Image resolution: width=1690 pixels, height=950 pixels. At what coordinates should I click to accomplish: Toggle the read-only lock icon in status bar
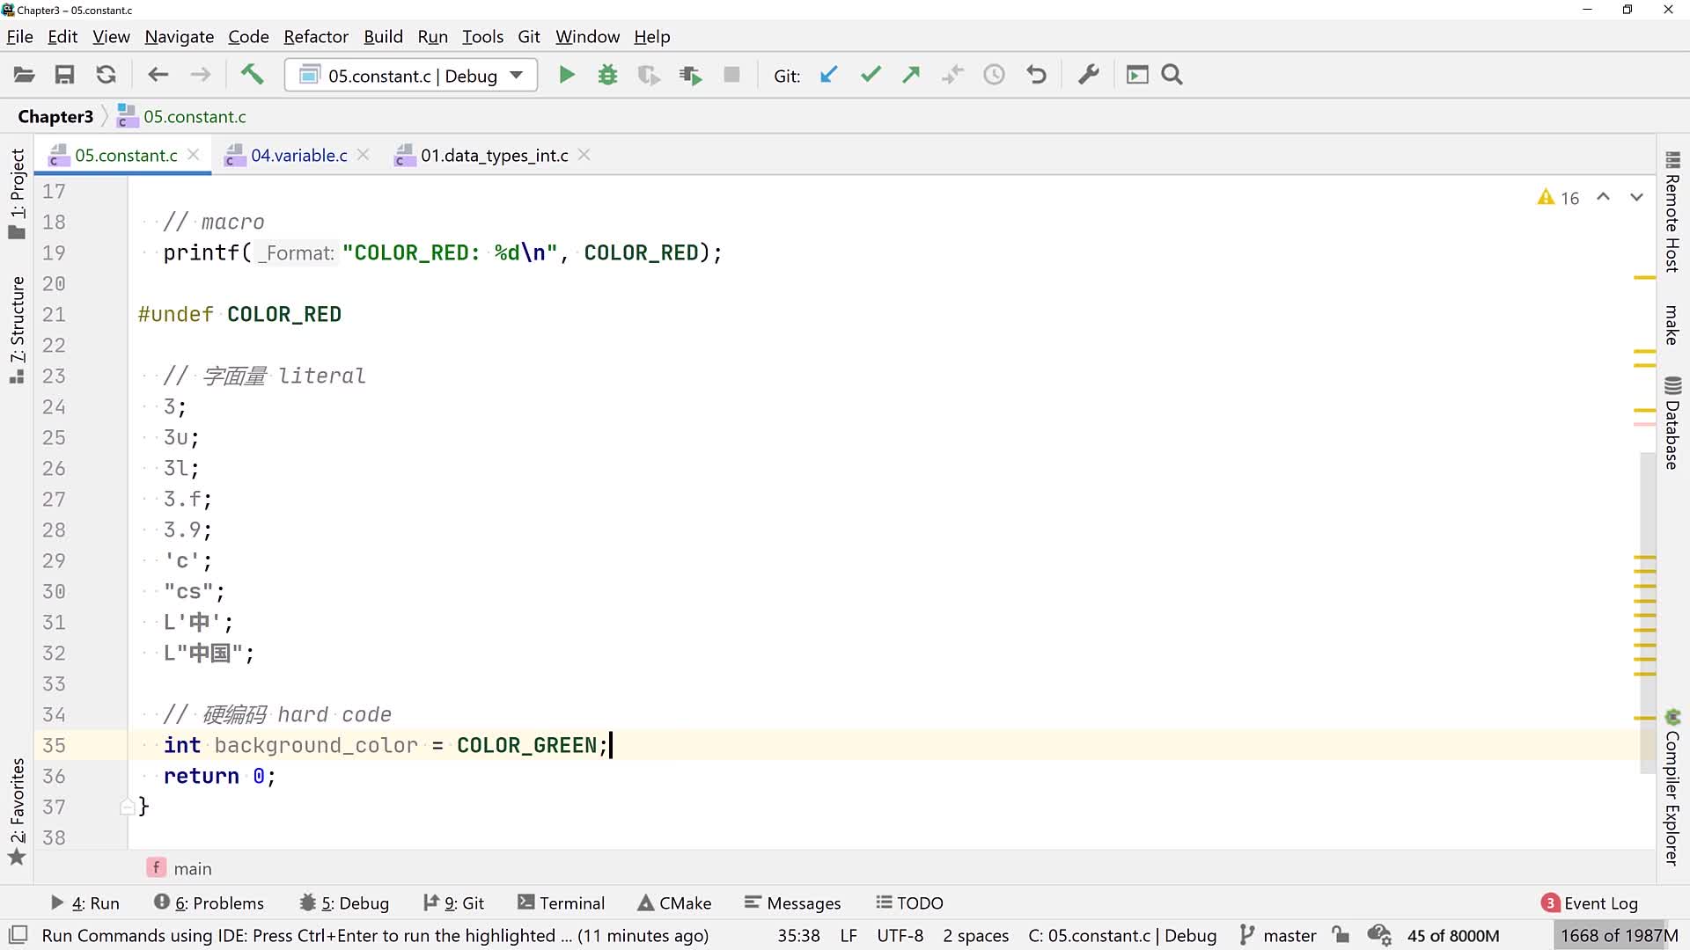click(x=1341, y=935)
